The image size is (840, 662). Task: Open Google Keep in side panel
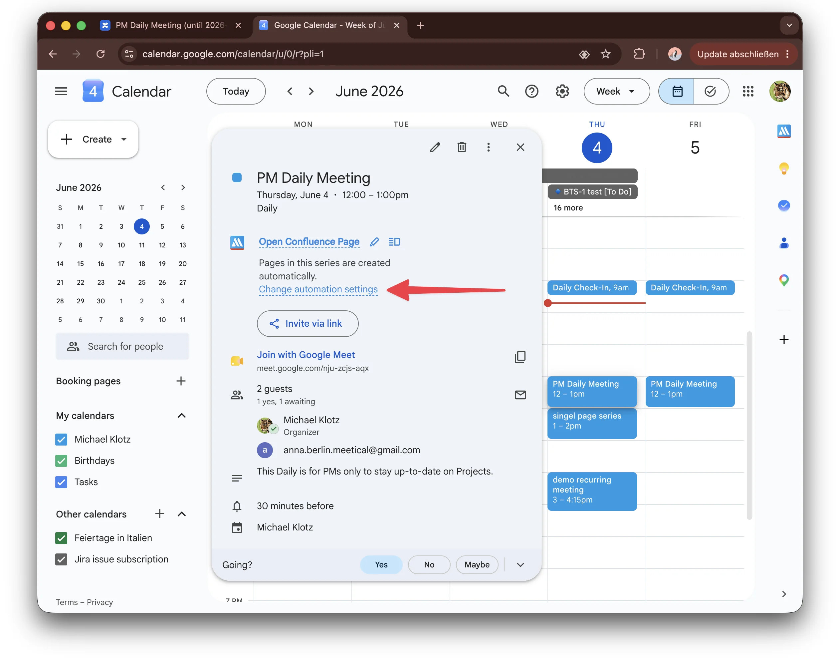(784, 168)
